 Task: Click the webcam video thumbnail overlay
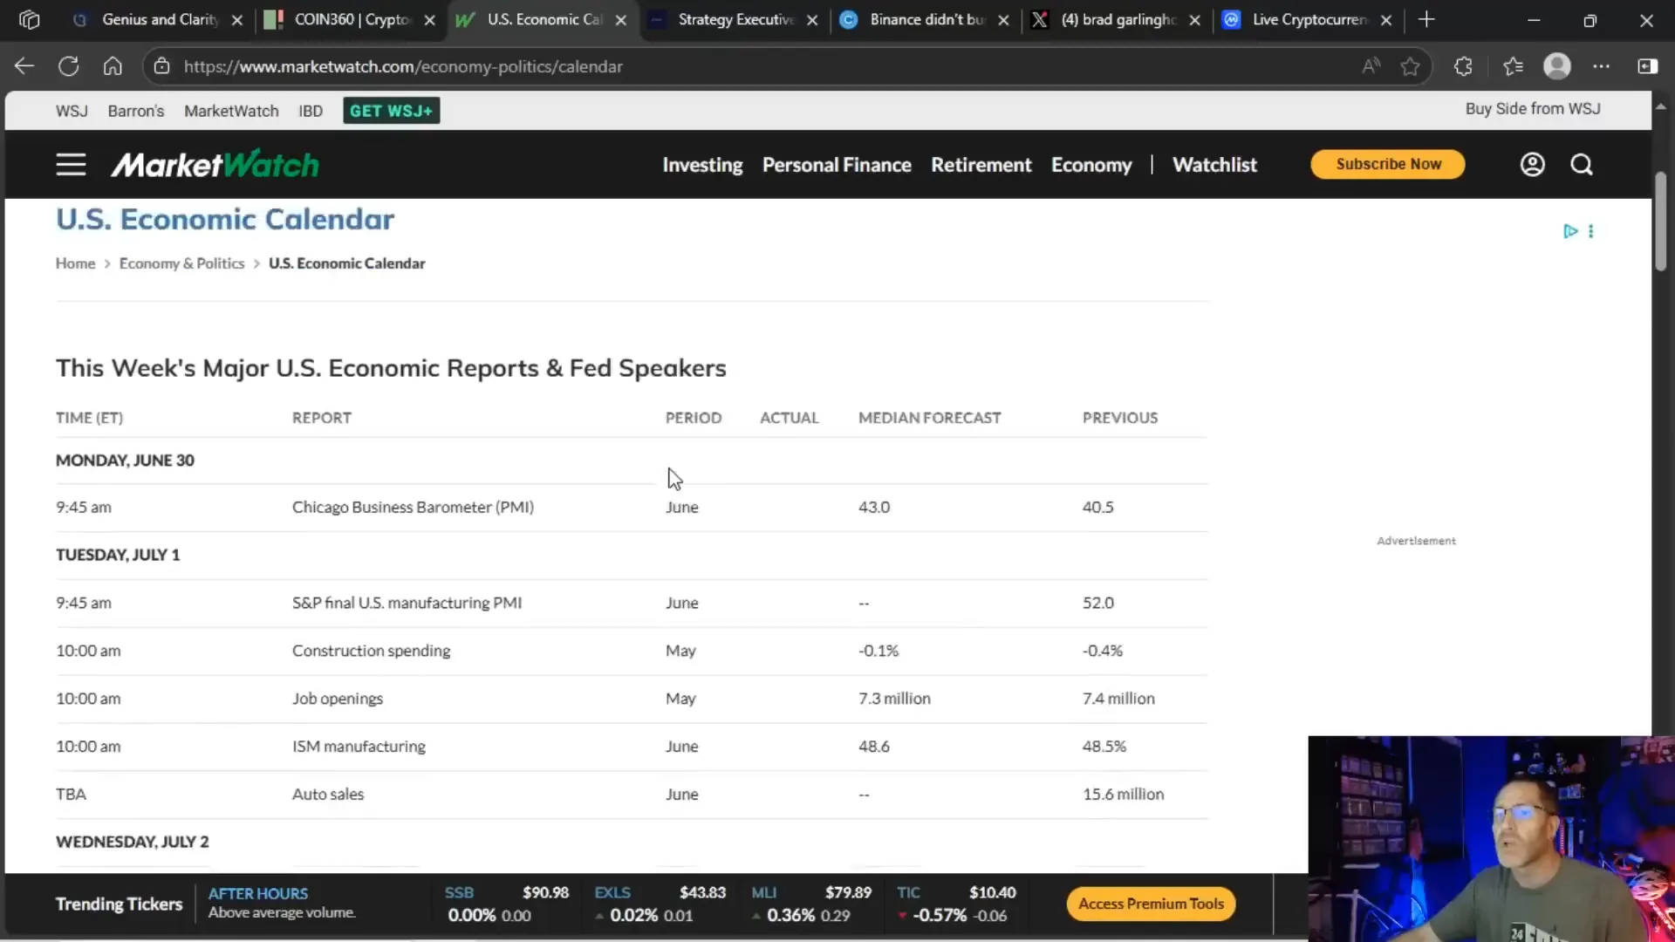1491,839
